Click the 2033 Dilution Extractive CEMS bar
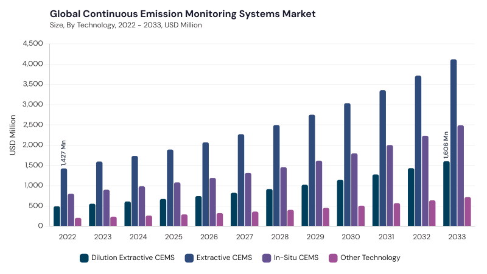Viewport: 487px width, 274px height. point(446,194)
